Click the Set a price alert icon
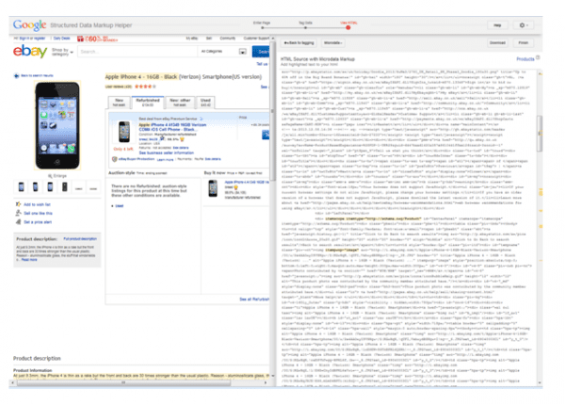Screen dimensions: 565x404 (x=18, y=221)
